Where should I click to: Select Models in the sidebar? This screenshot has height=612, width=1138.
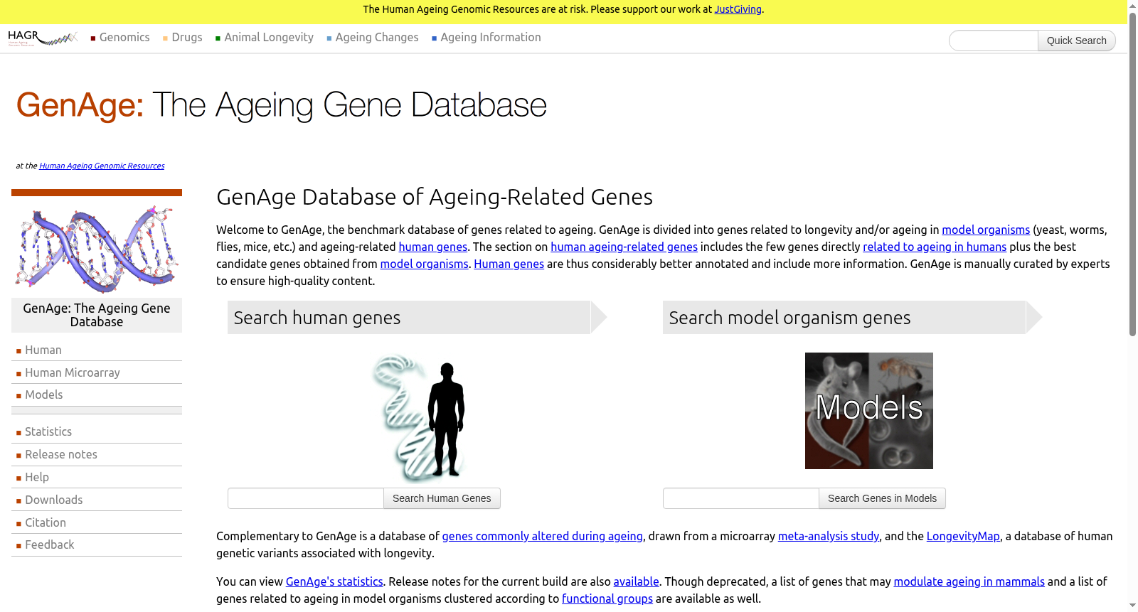pos(44,394)
